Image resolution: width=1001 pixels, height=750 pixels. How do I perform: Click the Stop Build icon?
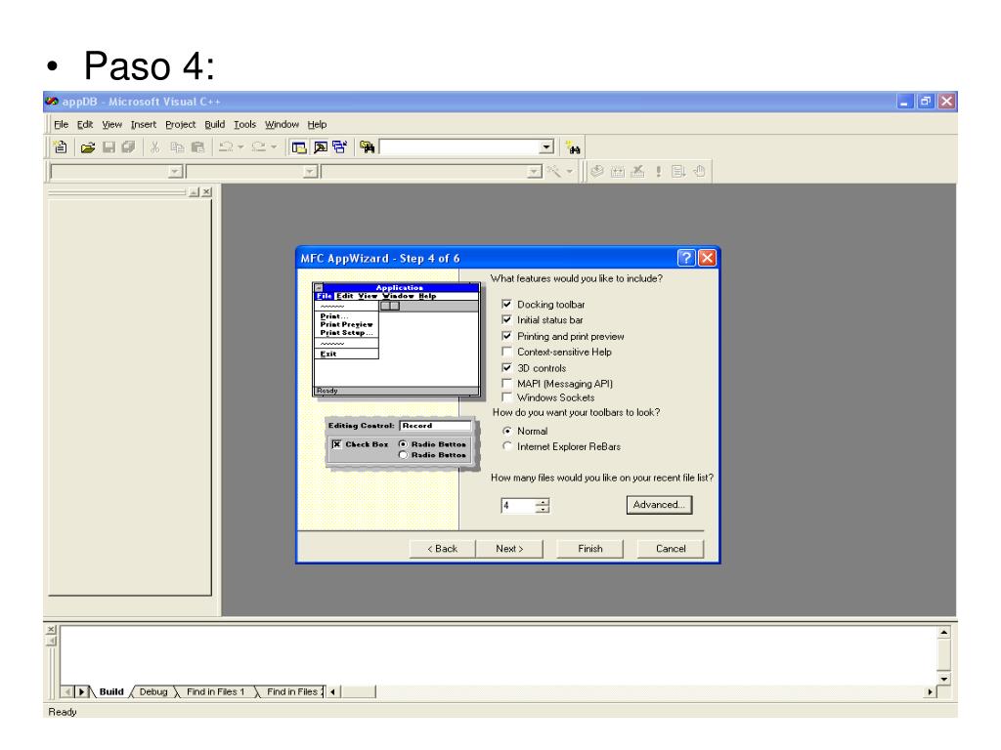click(637, 172)
